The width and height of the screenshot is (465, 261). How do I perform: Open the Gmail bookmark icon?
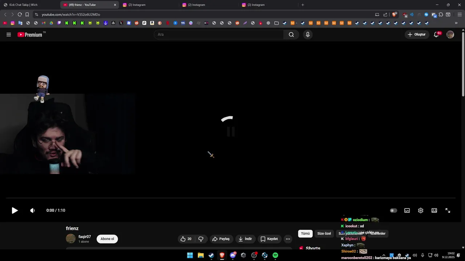tap(44, 23)
